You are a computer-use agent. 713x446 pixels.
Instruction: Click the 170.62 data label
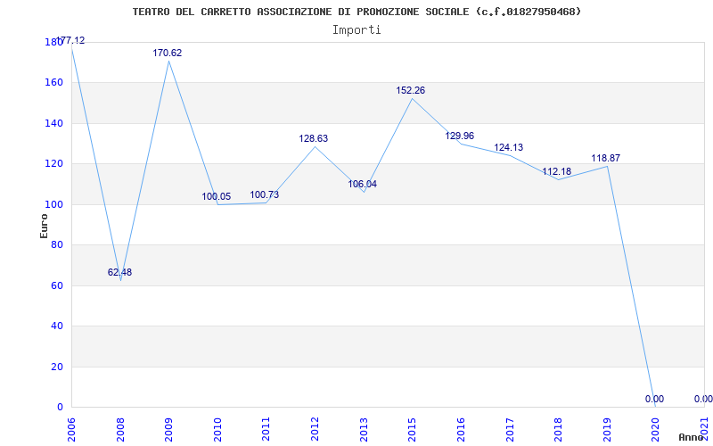(168, 53)
